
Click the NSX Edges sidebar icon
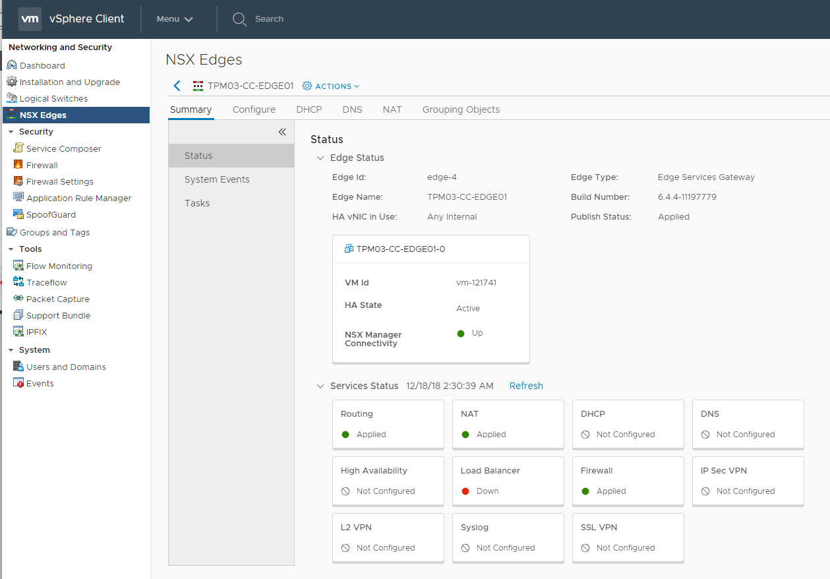point(12,115)
